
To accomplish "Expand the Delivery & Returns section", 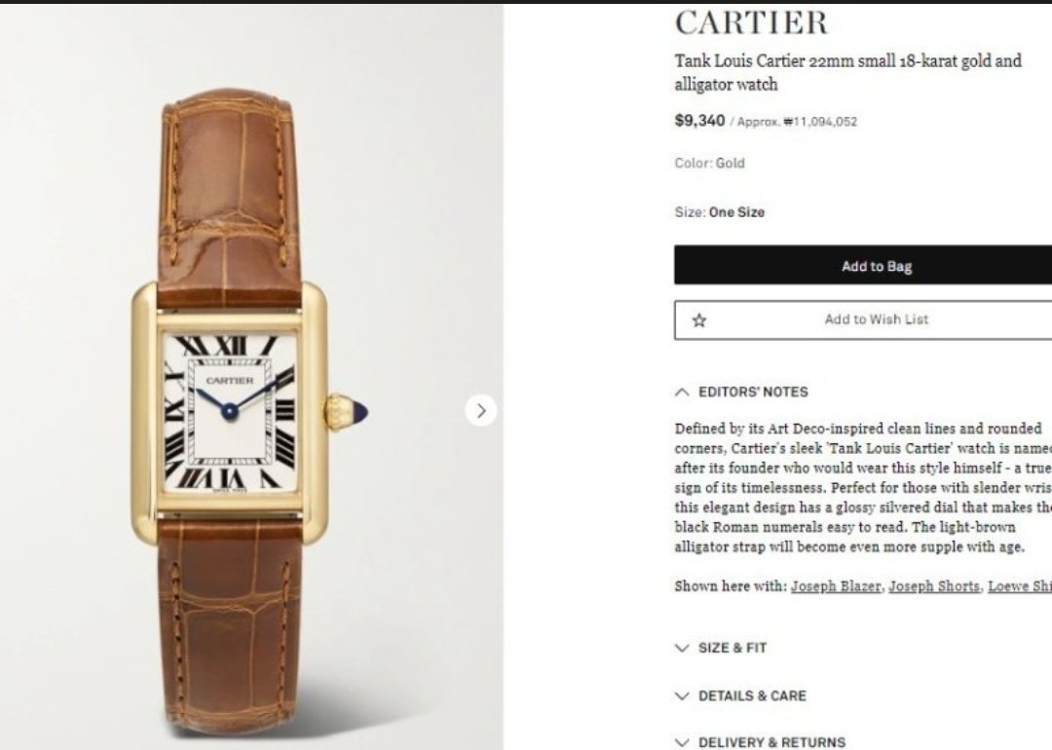I will click(x=760, y=742).
